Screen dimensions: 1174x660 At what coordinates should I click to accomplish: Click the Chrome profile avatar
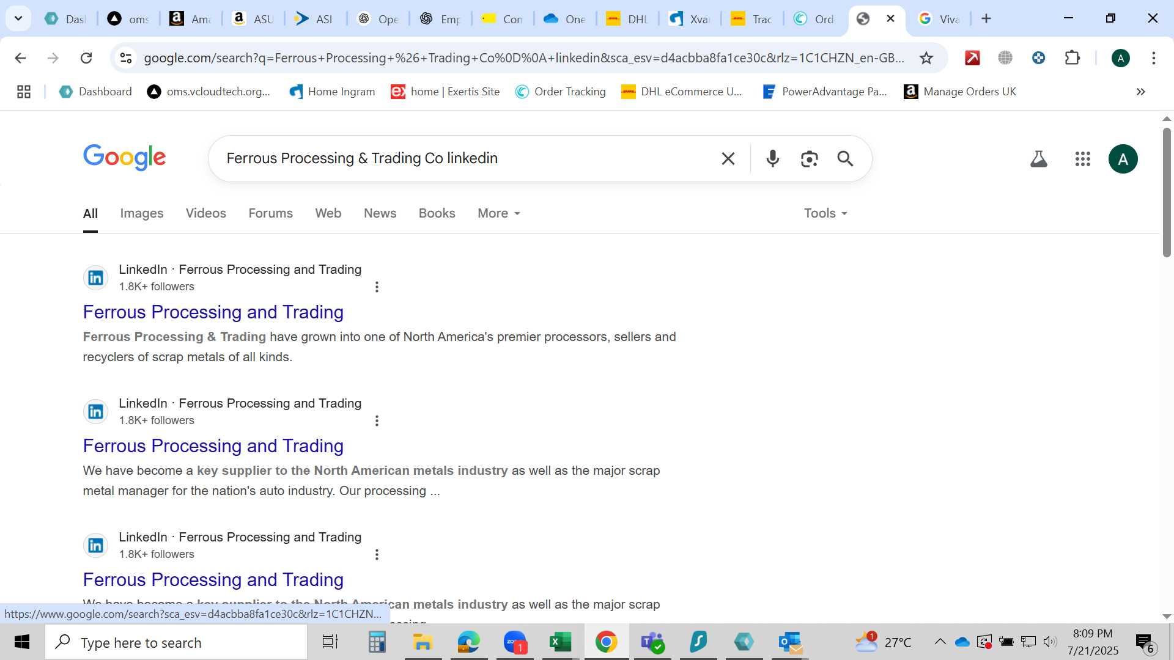pos(1120,58)
